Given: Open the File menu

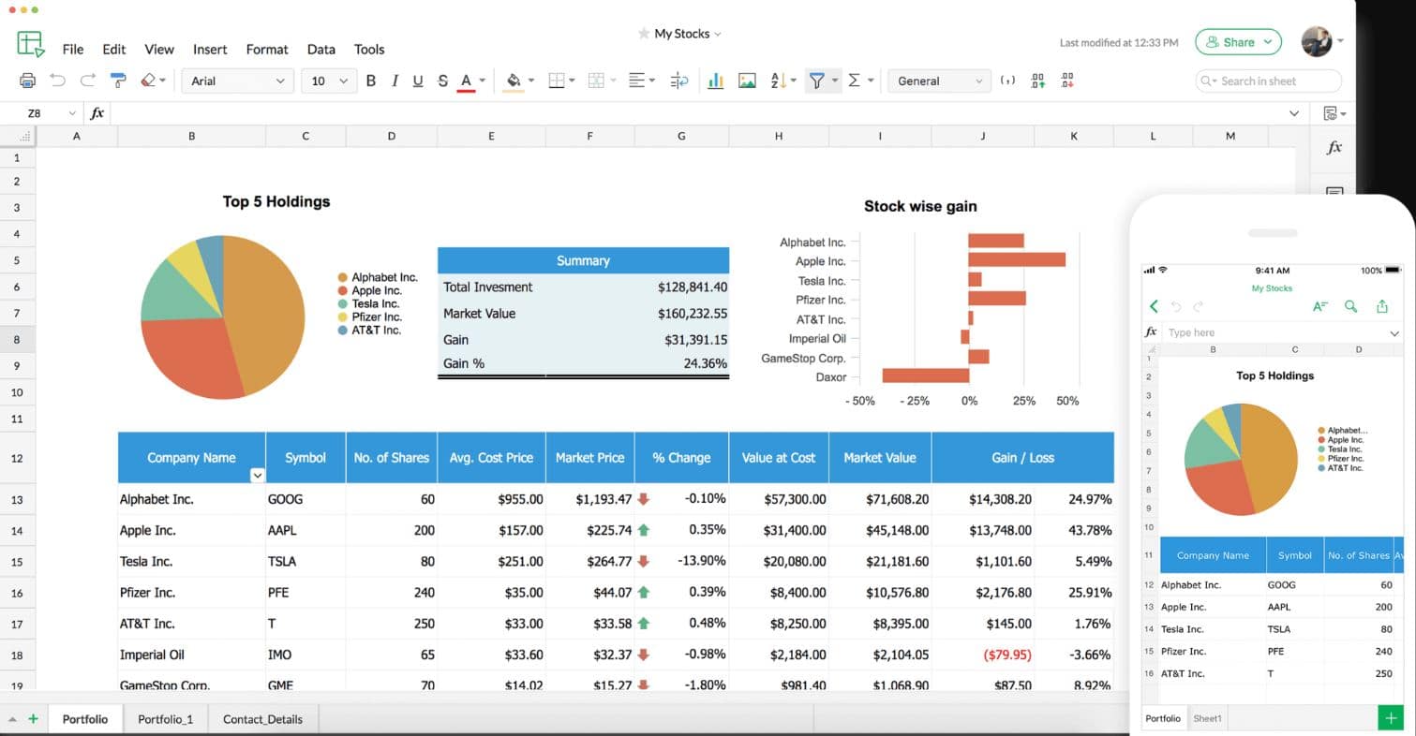Looking at the screenshot, I should click(x=73, y=49).
